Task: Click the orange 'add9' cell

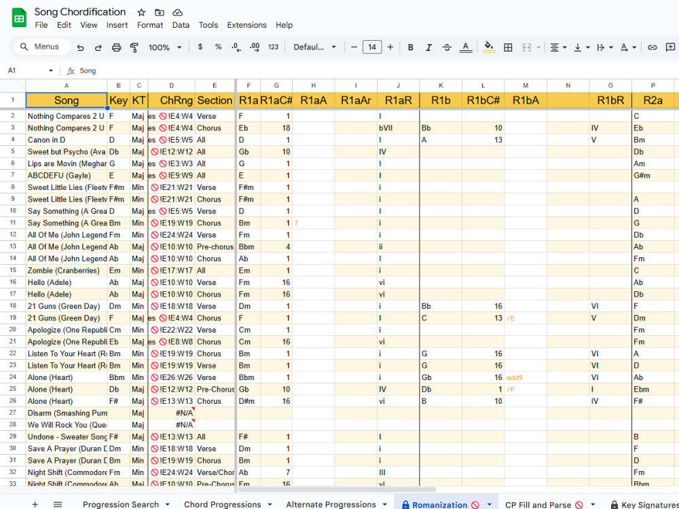Action: pos(526,377)
